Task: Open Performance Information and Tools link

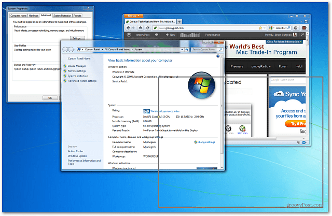Action: coord(84,162)
